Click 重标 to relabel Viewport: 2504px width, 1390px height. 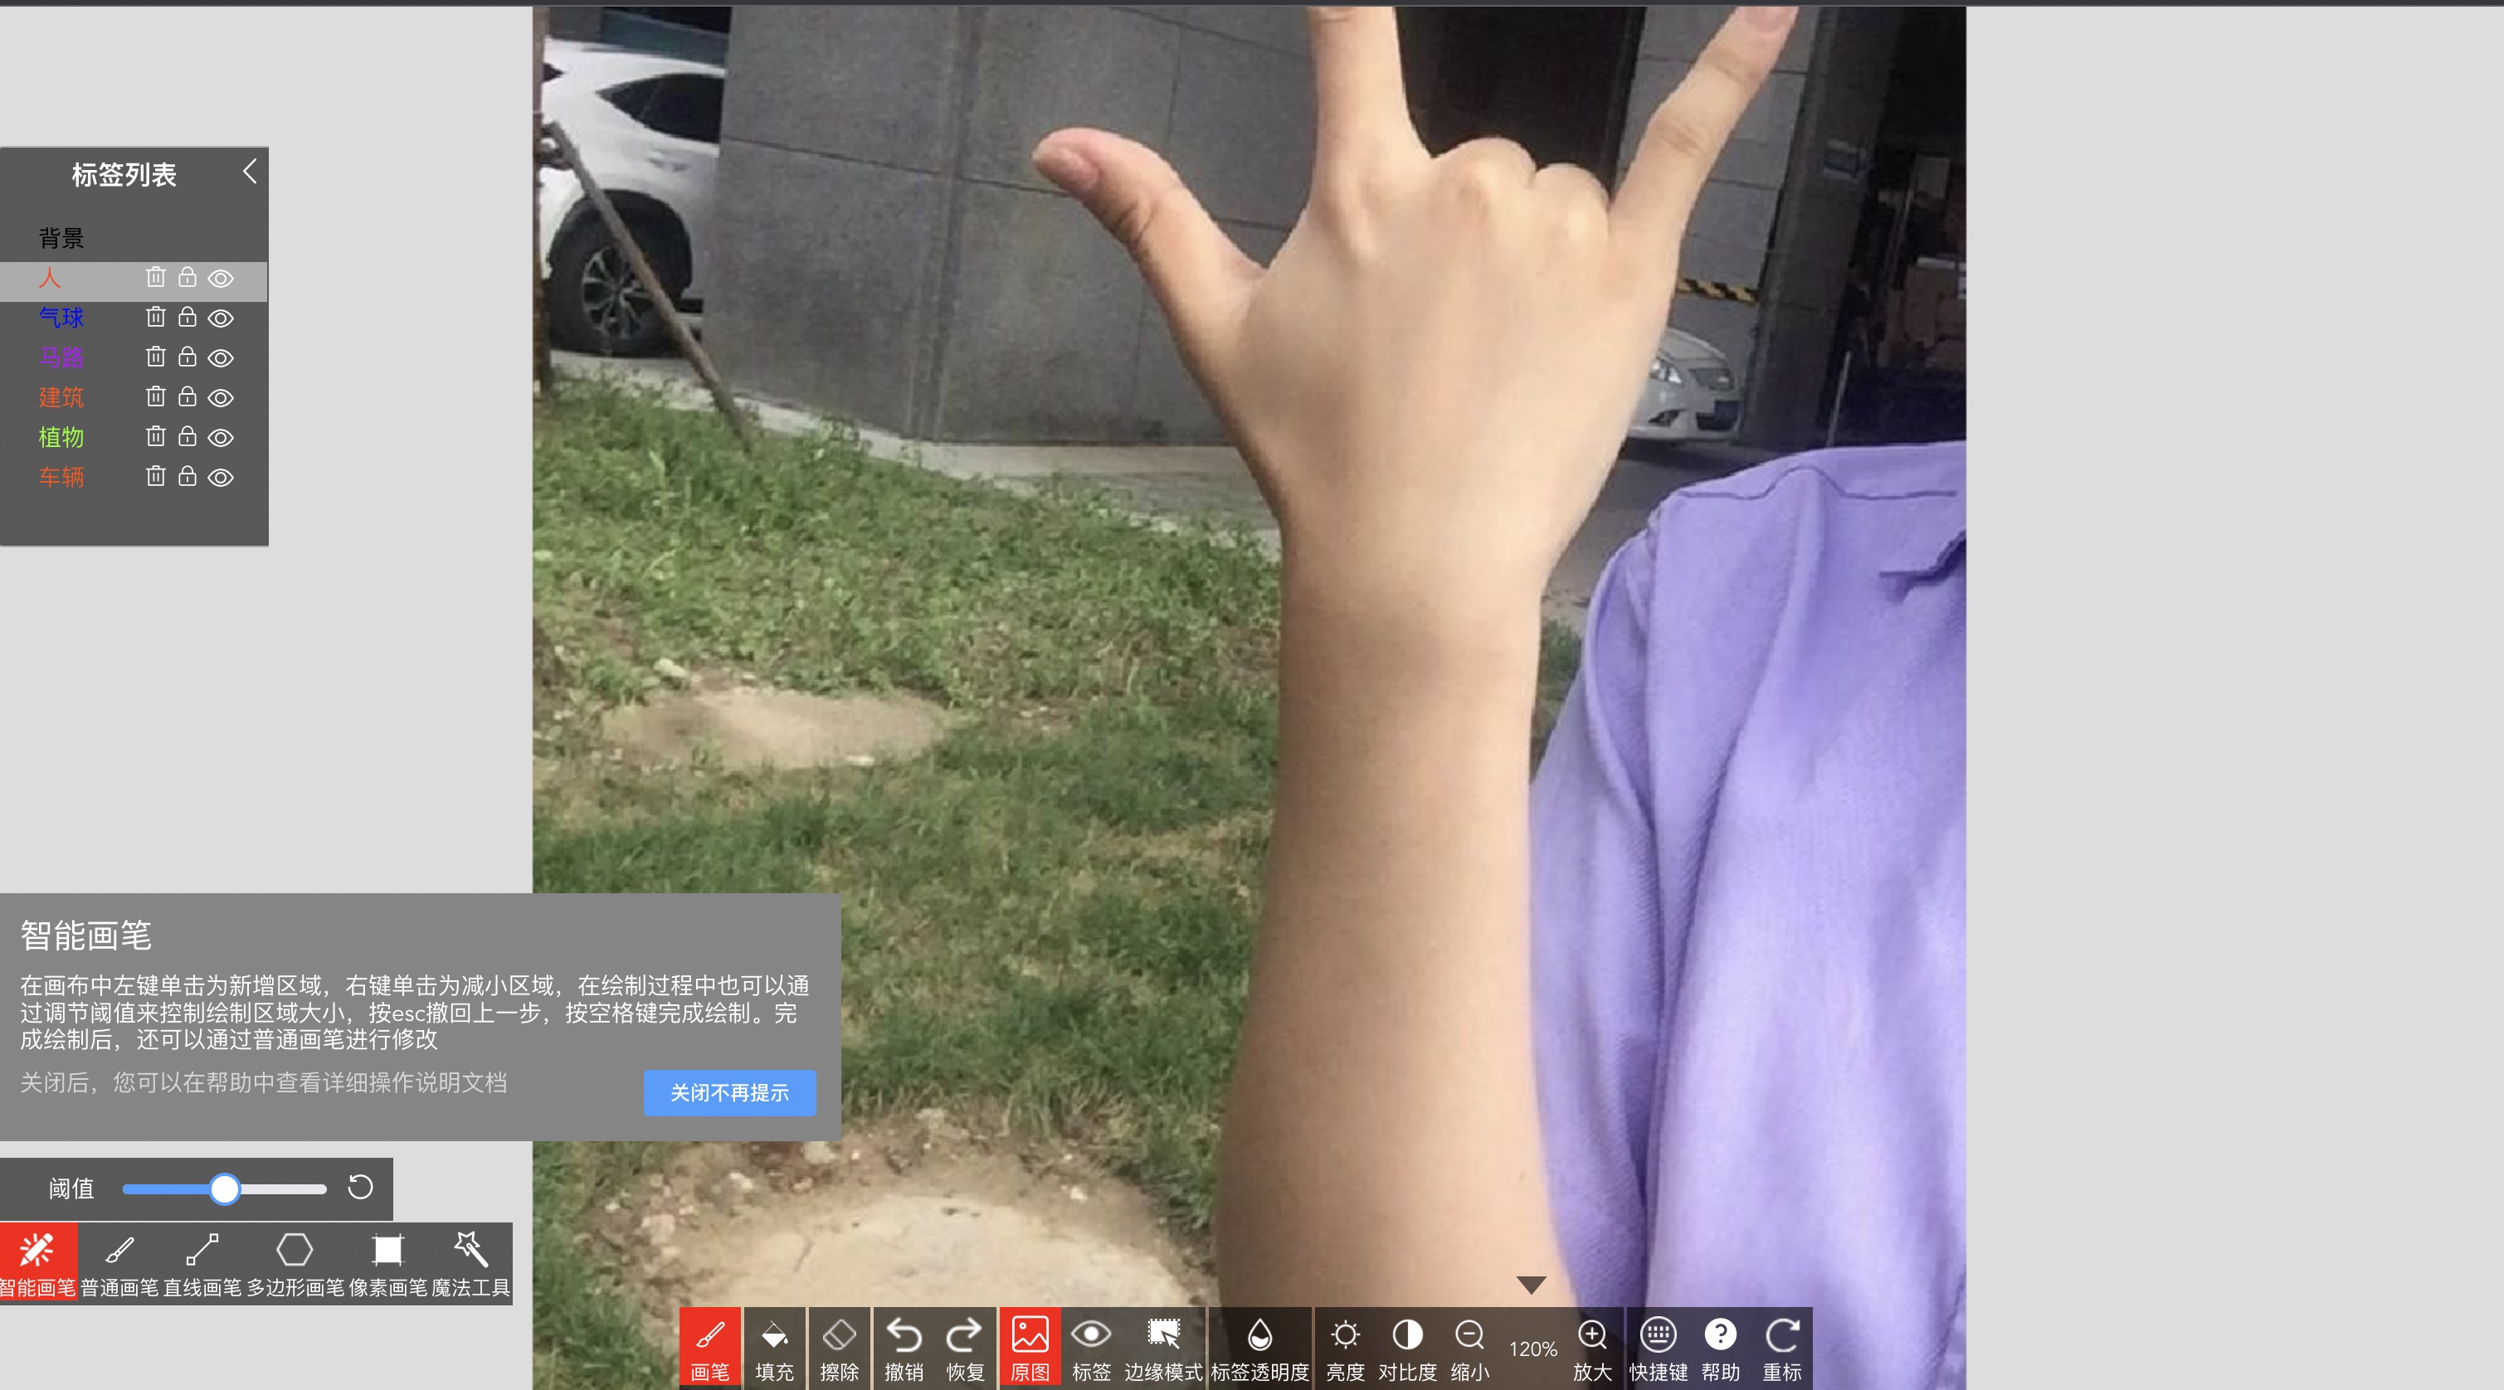1782,1349
